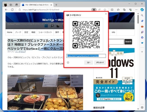Click the コピー button in QR dialog
The width and height of the screenshot is (147, 112).
pos(88,63)
